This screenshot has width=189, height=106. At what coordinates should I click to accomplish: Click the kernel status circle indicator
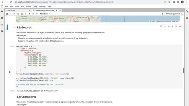tap(183, 14)
